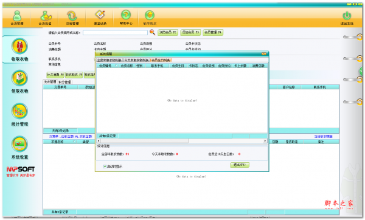The height and width of the screenshot is (220, 365).
Task: Sort by the 会员级别 column header
Action: point(208,66)
